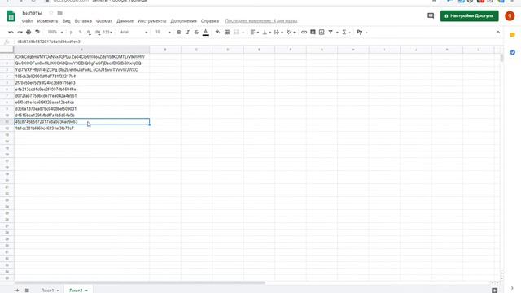Decrease decimal places

89,33
